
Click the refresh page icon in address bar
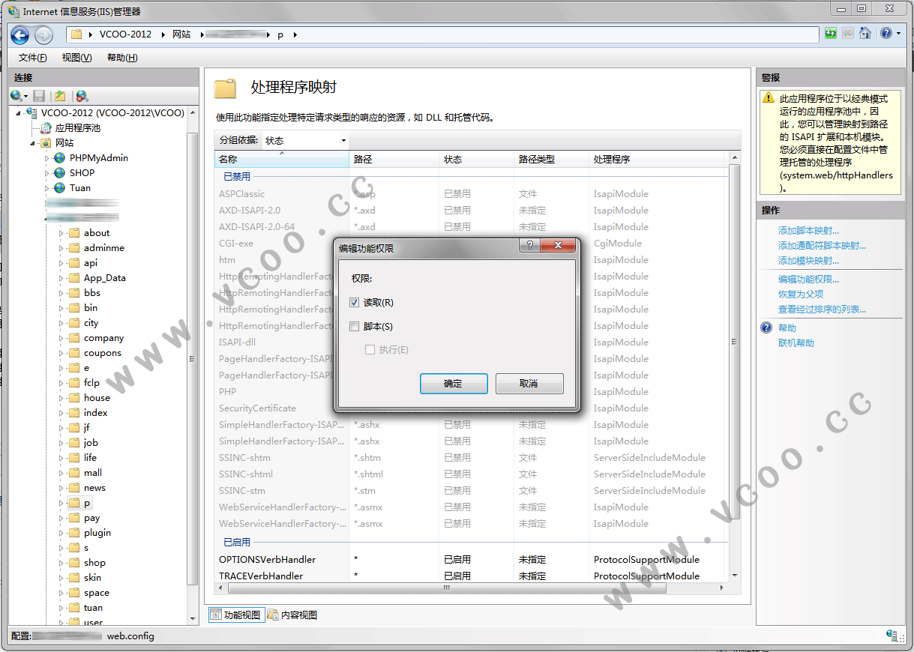[x=831, y=34]
